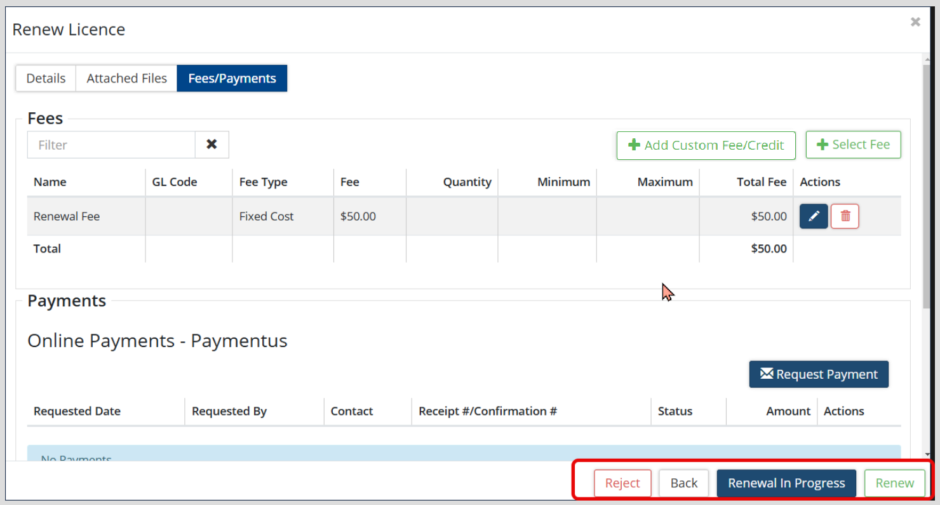
Task: Click the dialog's vertical scrollbar
Action: pos(928,190)
